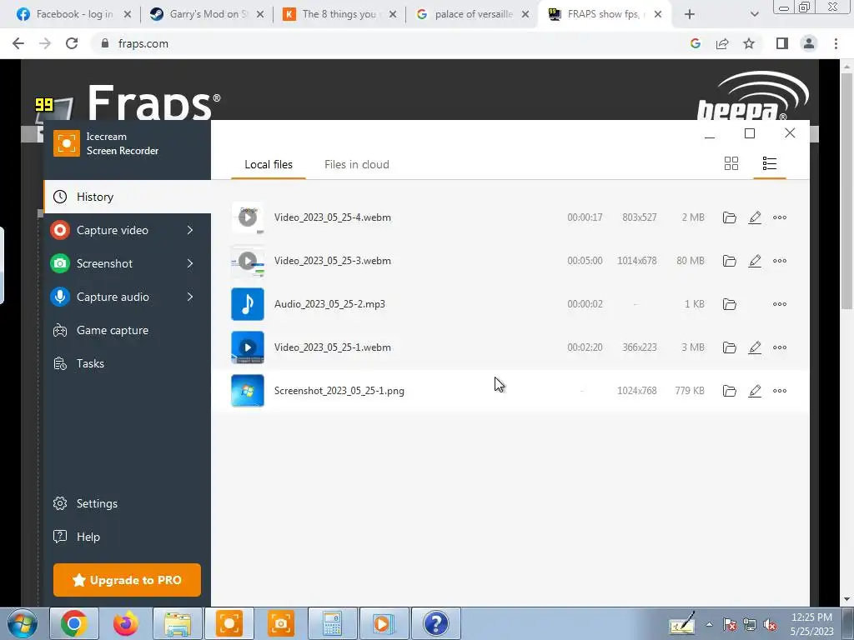Open Chrome's three-dot menu
Image resolution: width=854 pixels, height=640 pixels.
(836, 43)
